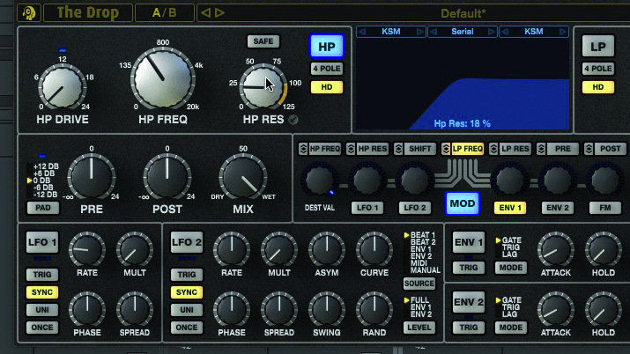This screenshot has height=354, width=630.
Task: Toggle the LP filter on/off button
Action: [598, 47]
